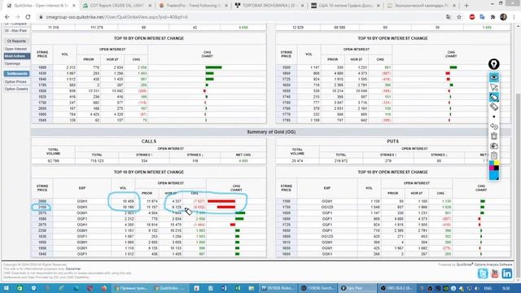Click the browser address bar URL
Image resolution: width=521 pixels, height=293 pixels.
pos(116,16)
